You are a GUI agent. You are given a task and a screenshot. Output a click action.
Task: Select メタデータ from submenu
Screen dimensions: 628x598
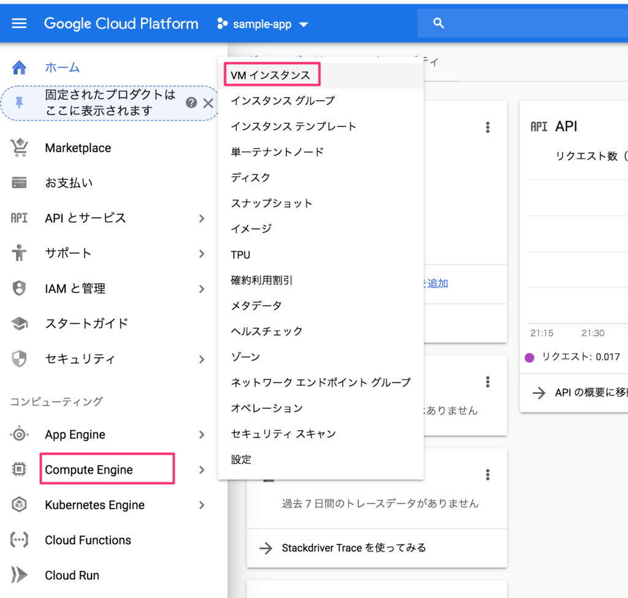coord(320,305)
